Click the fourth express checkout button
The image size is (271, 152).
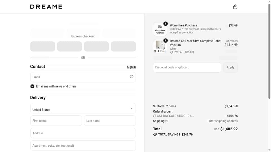pyautogui.click(x=123, y=46)
